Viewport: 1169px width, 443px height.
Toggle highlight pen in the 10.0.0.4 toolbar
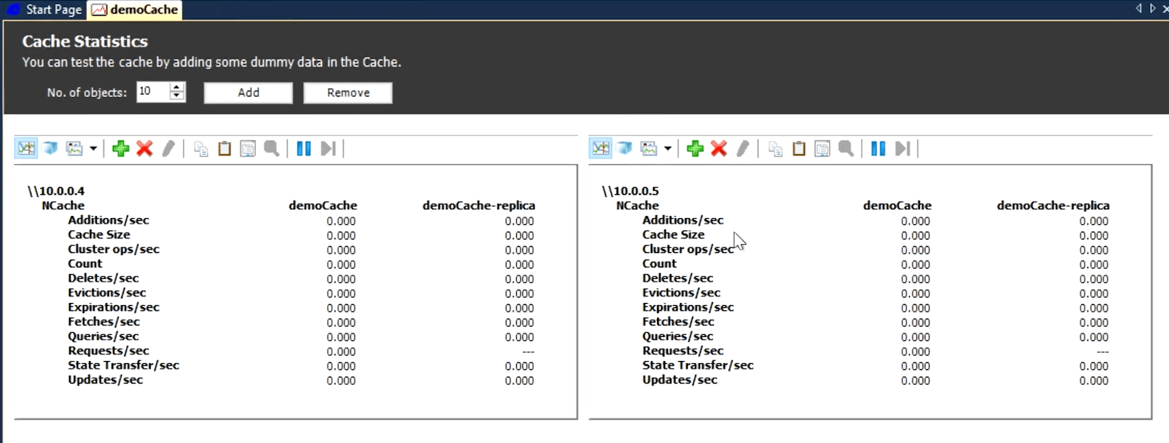click(x=168, y=148)
